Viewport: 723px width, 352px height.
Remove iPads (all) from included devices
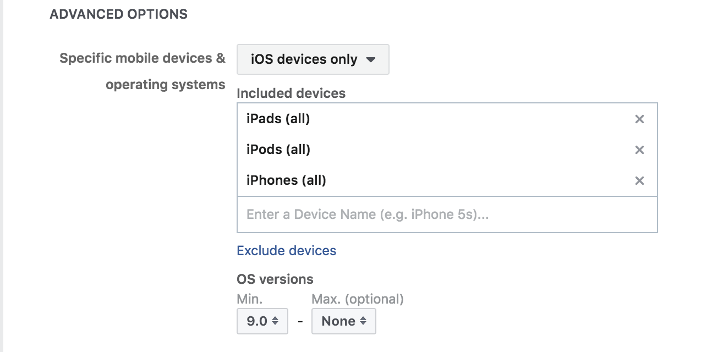pos(639,119)
